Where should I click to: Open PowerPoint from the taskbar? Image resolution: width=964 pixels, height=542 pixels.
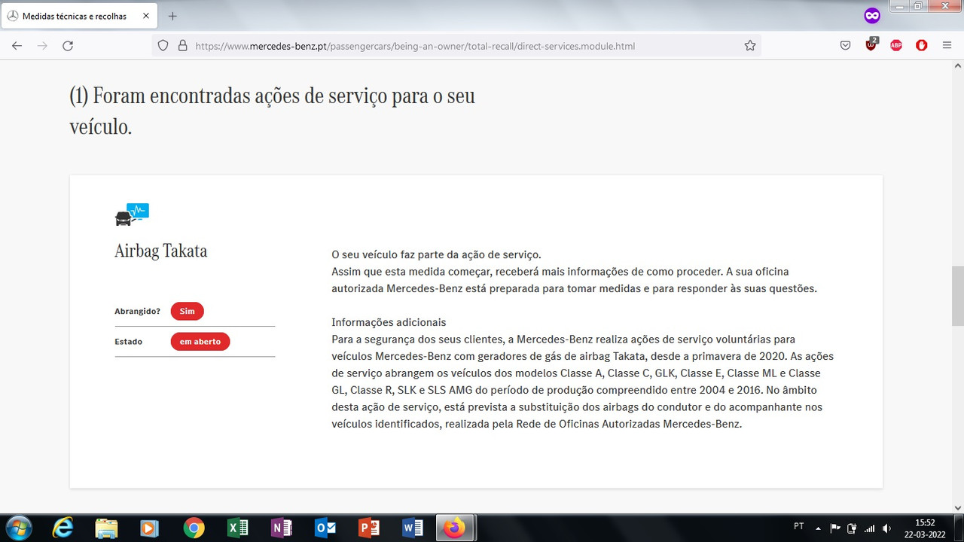(x=369, y=528)
